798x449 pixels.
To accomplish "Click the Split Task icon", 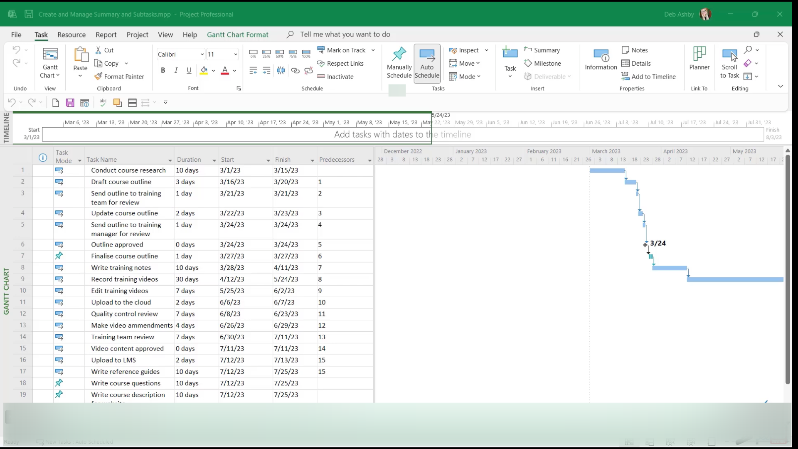I will click(x=281, y=71).
